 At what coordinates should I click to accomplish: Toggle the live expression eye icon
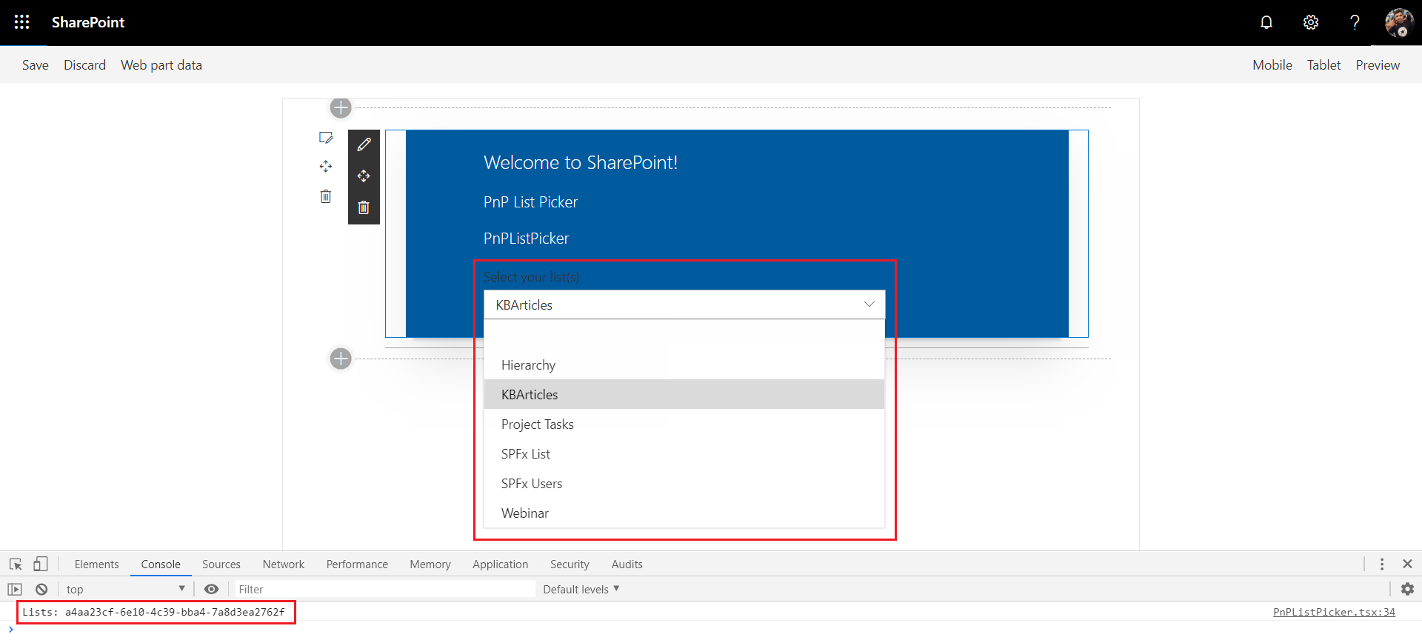click(x=211, y=590)
